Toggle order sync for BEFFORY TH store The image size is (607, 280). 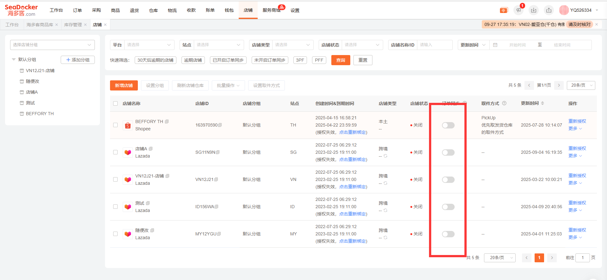[448, 125]
